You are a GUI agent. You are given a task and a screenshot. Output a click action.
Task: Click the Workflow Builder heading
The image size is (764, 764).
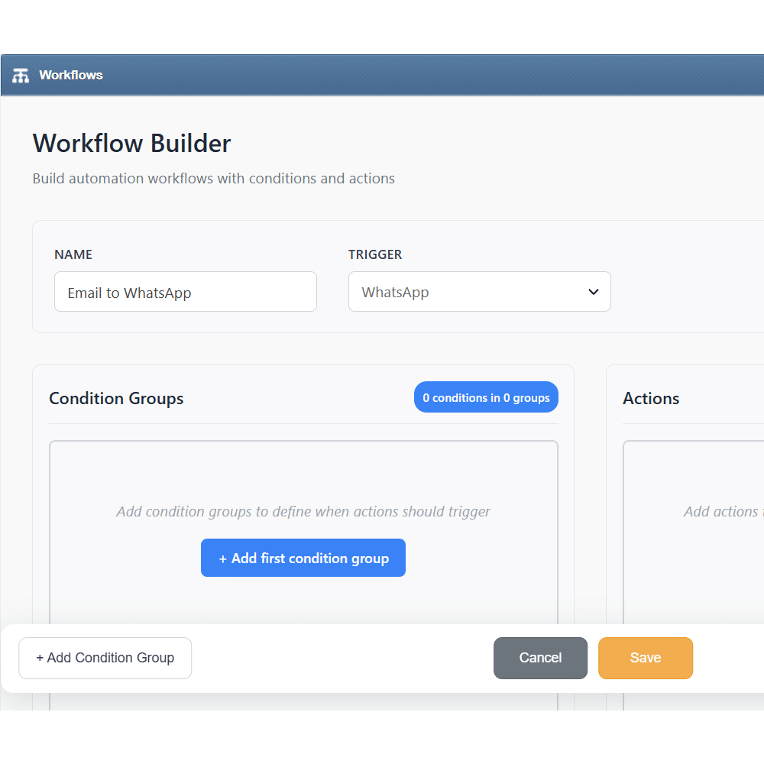[x=131, y=143]
